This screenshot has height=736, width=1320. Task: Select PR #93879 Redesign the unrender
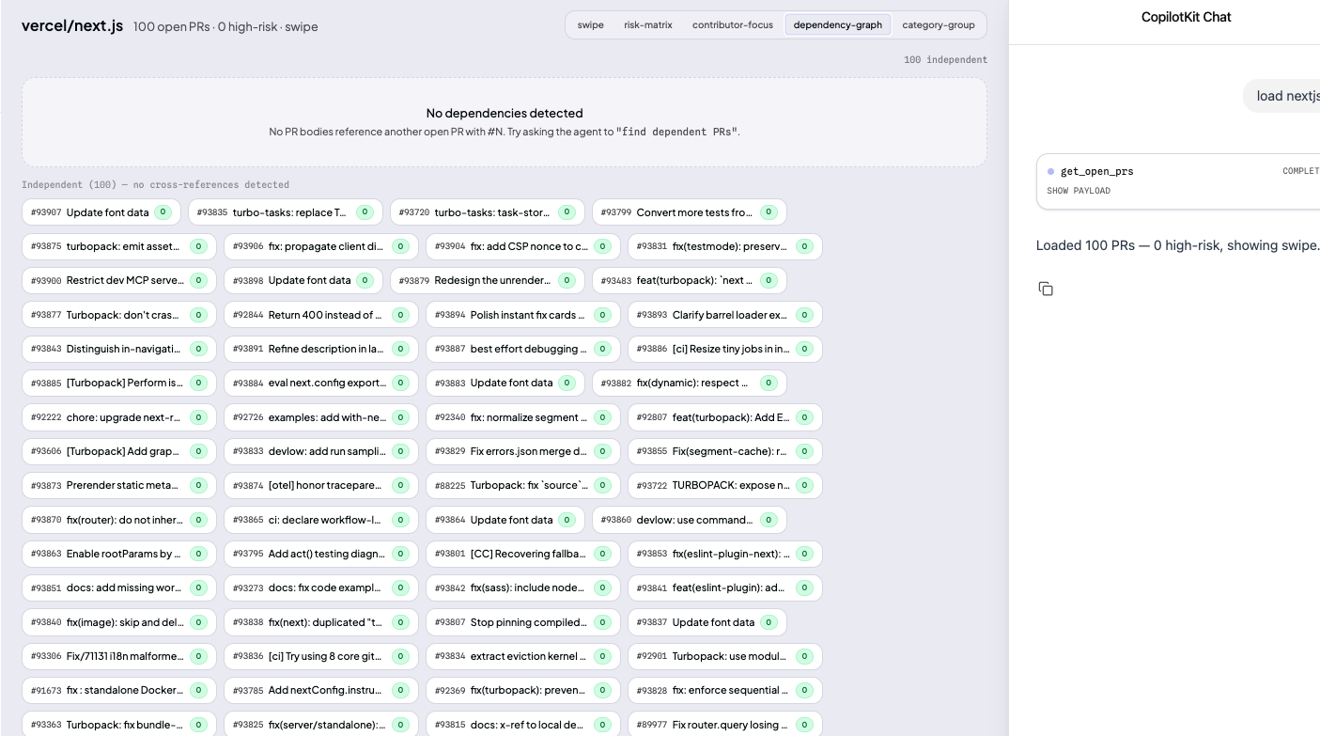[x=488, y=280]
